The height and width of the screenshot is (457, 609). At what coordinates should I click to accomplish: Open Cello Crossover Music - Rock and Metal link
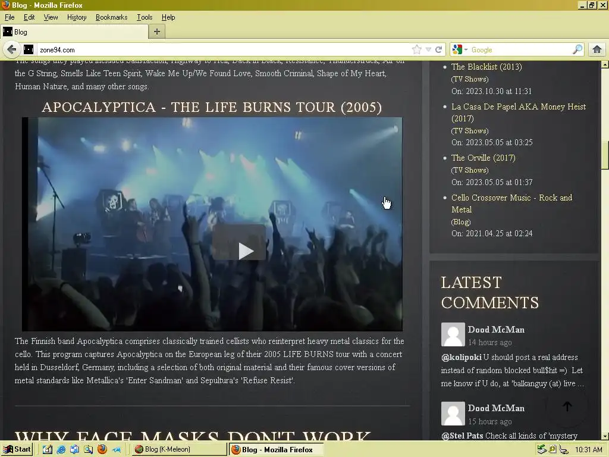(x=512, y=204)
